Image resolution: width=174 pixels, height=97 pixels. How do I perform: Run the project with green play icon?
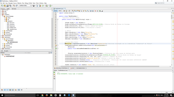(43, 5)
